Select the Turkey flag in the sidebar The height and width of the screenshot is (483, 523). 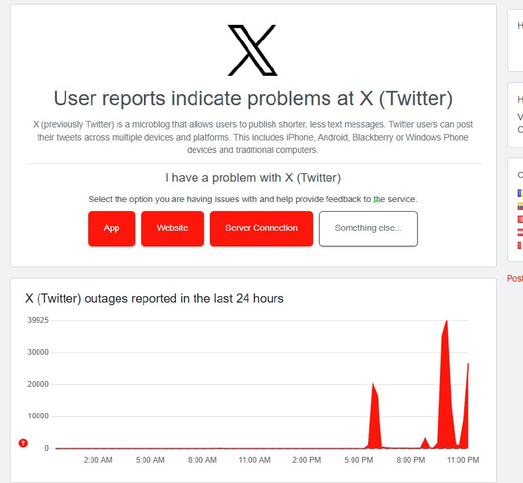coord(520,219)
